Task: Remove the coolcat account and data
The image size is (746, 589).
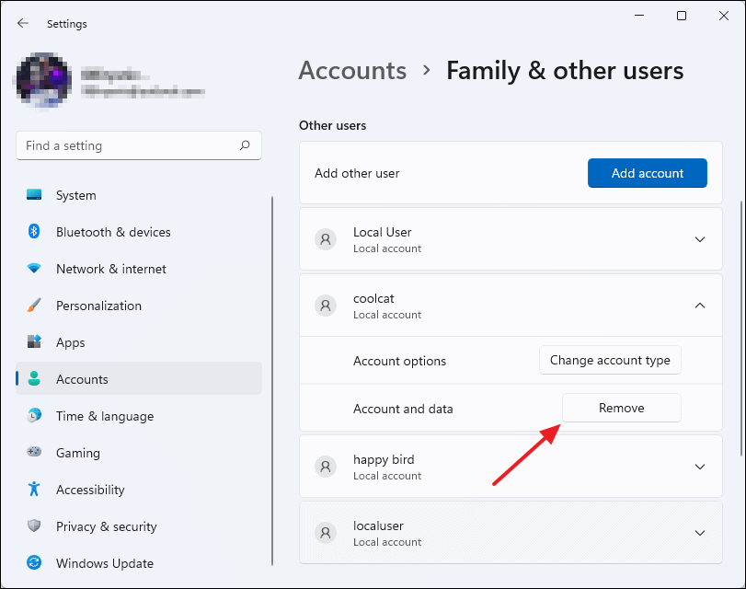Action: tap(621, 408)
